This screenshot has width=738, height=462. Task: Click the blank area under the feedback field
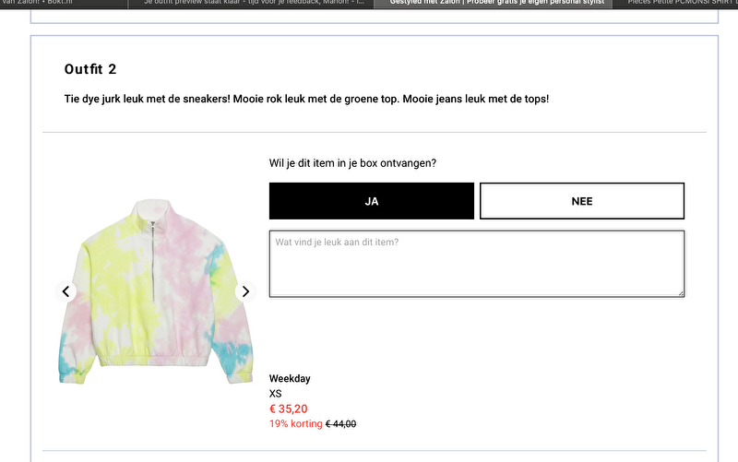pos(477,334)
